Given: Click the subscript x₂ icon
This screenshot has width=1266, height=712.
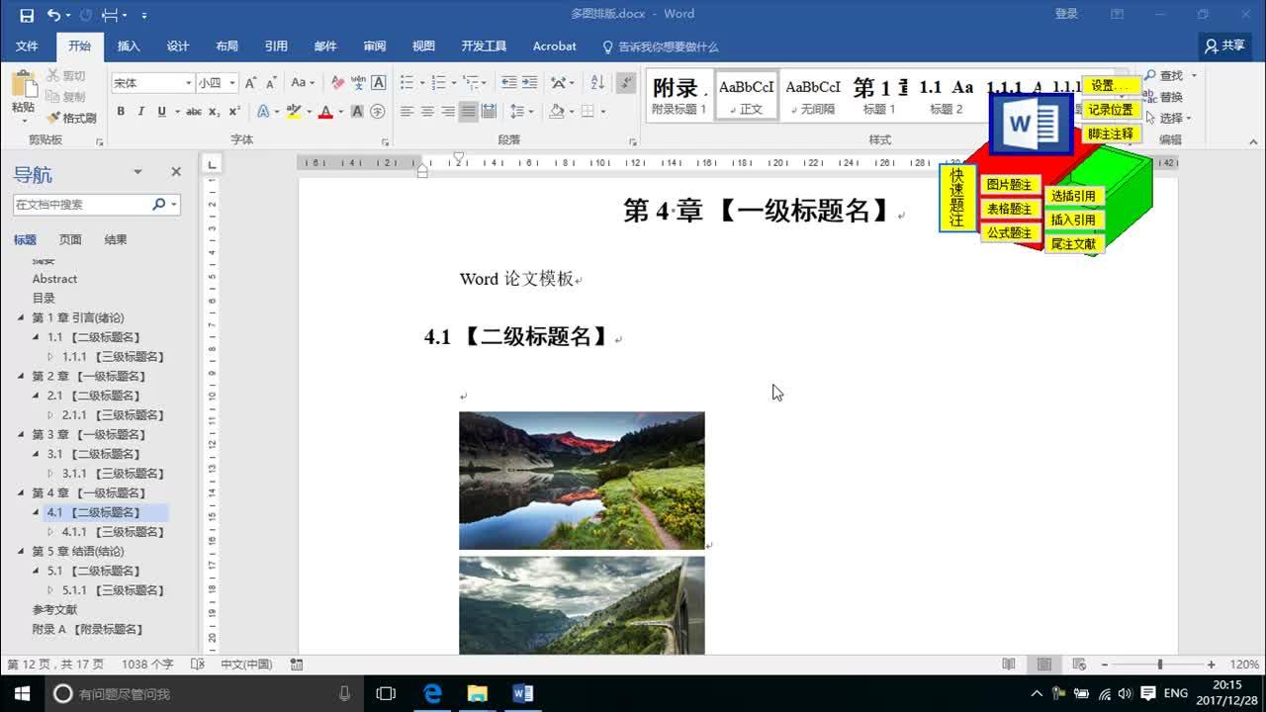Looking at the screenshot, I should click(x=216, y=112).
